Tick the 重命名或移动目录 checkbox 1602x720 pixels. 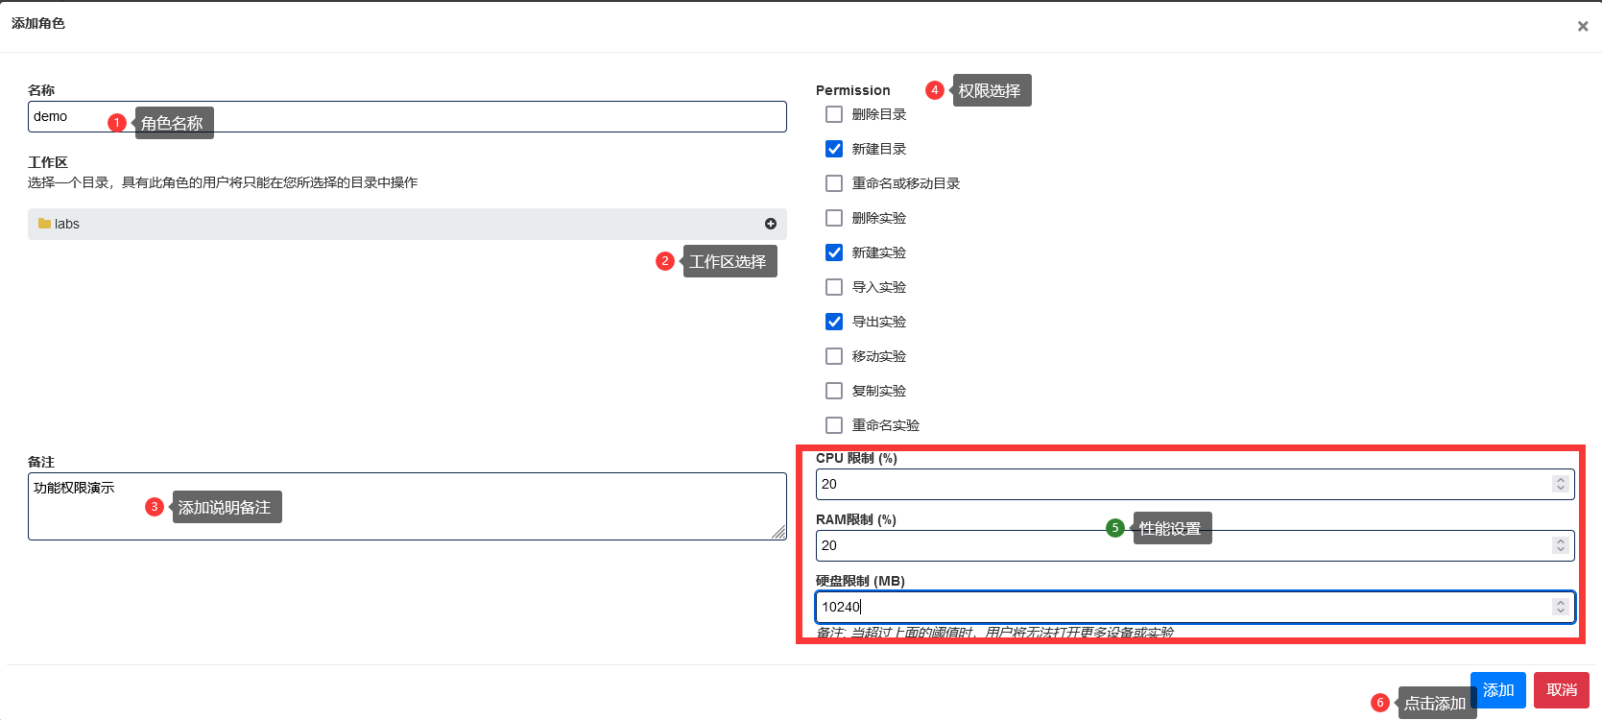[x=834, y=183]
